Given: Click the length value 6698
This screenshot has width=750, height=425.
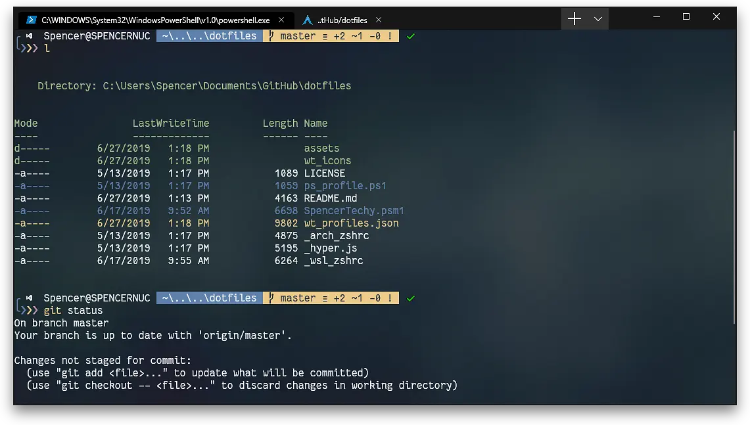Looking at the screenshot, I should click(x=286, y=210).
